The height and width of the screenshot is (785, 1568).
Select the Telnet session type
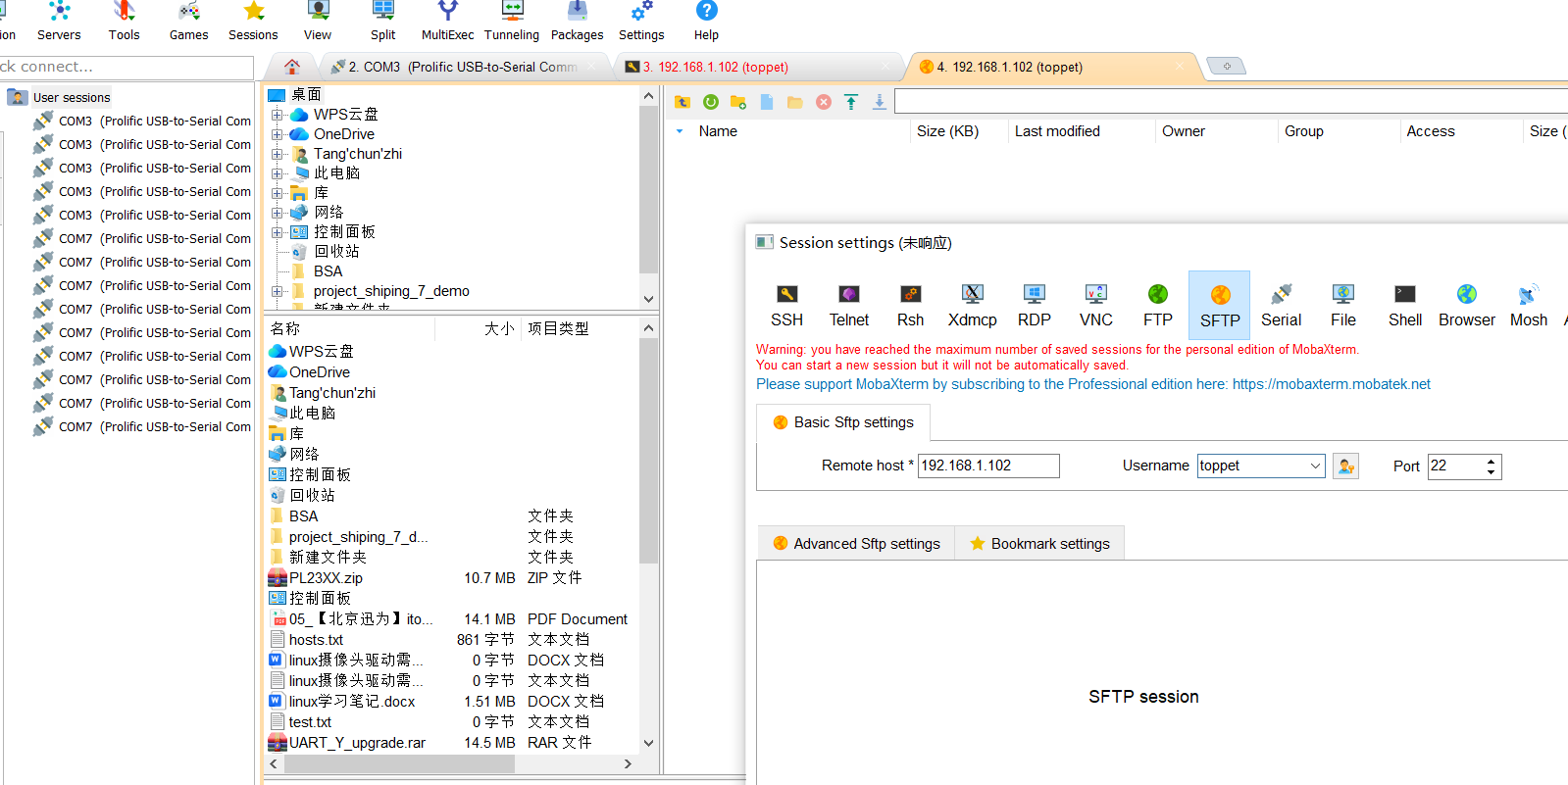849,306
